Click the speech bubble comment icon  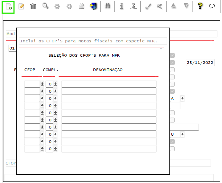(212, 6)
